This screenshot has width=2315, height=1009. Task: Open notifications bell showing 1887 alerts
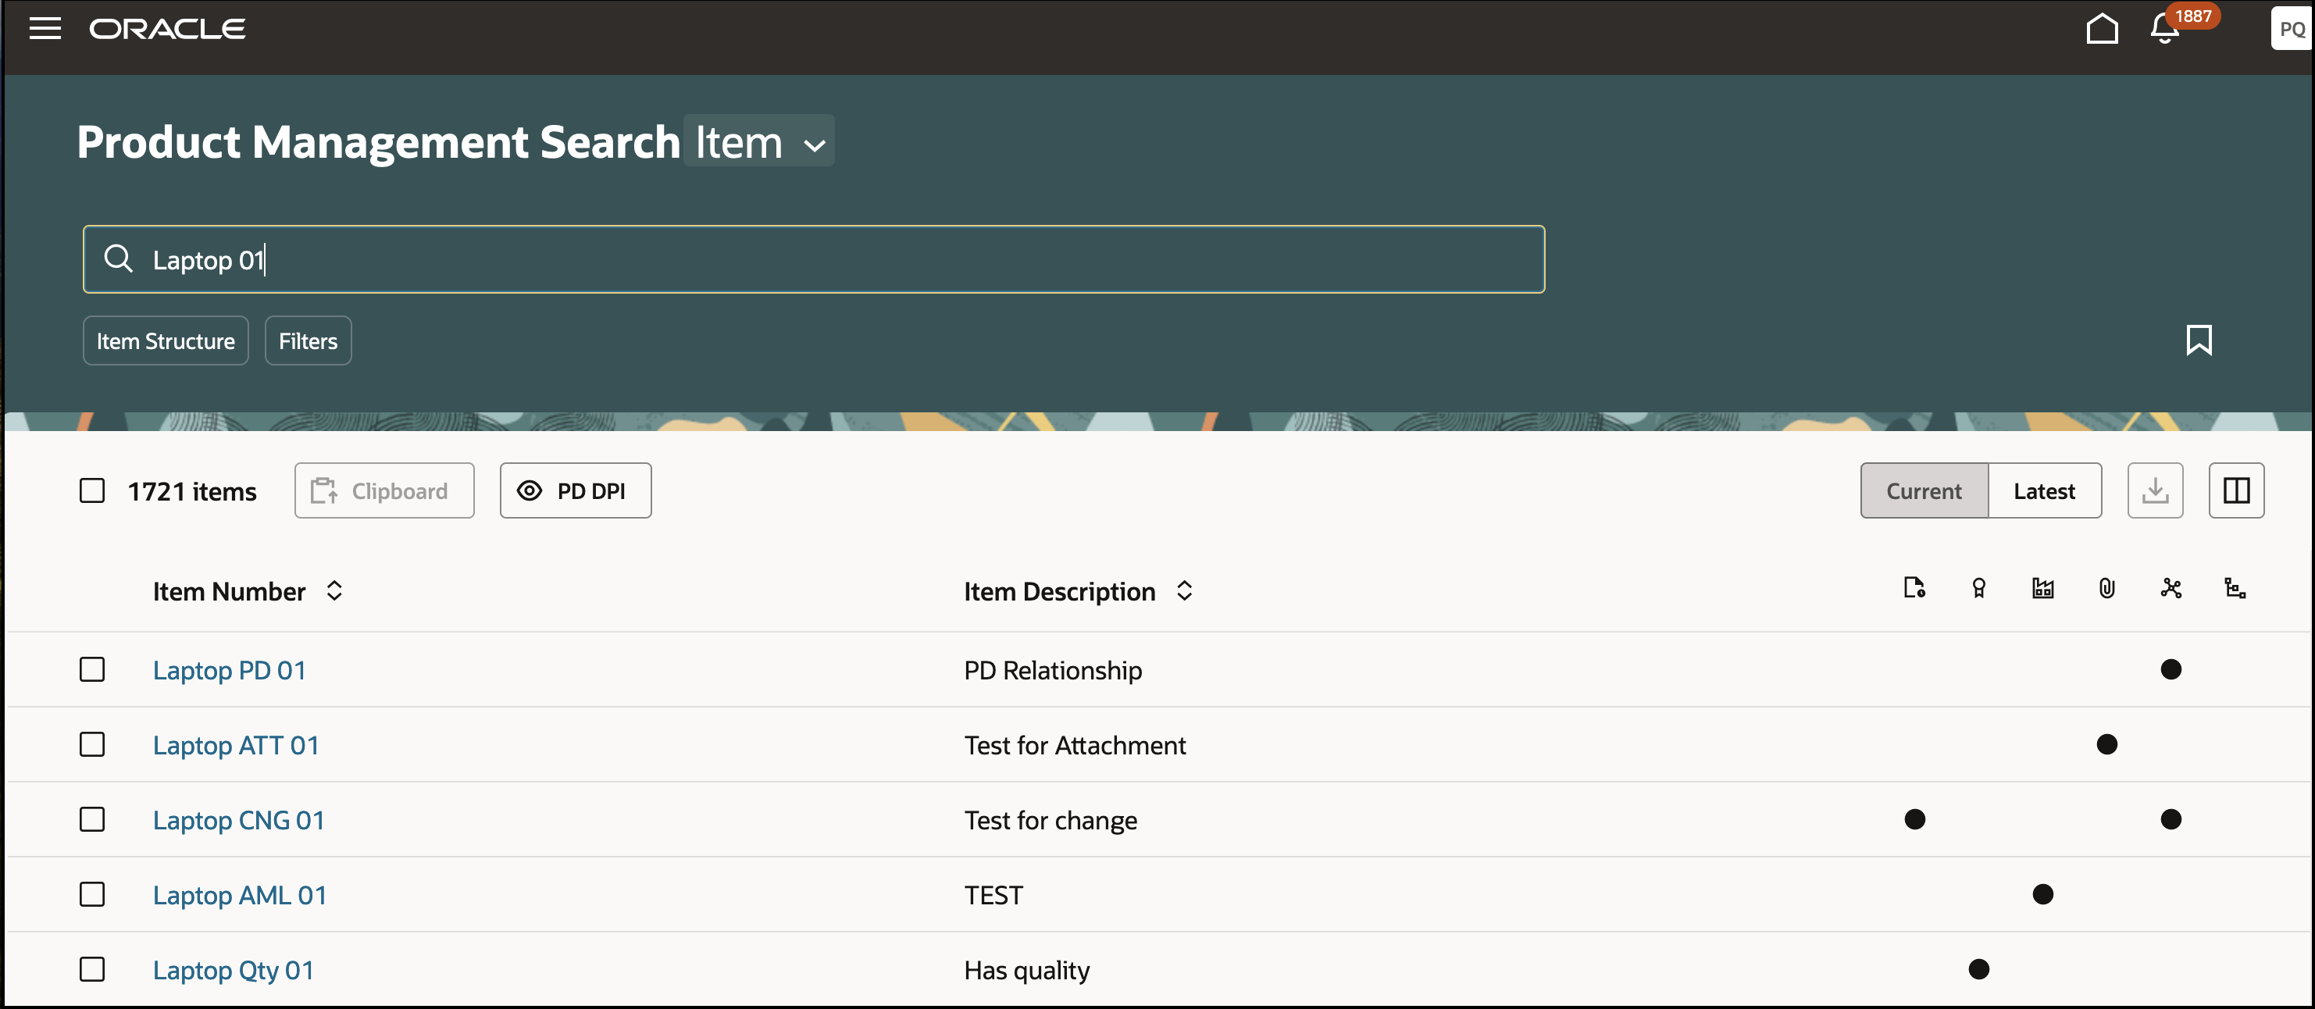(x=2165, y=30)
